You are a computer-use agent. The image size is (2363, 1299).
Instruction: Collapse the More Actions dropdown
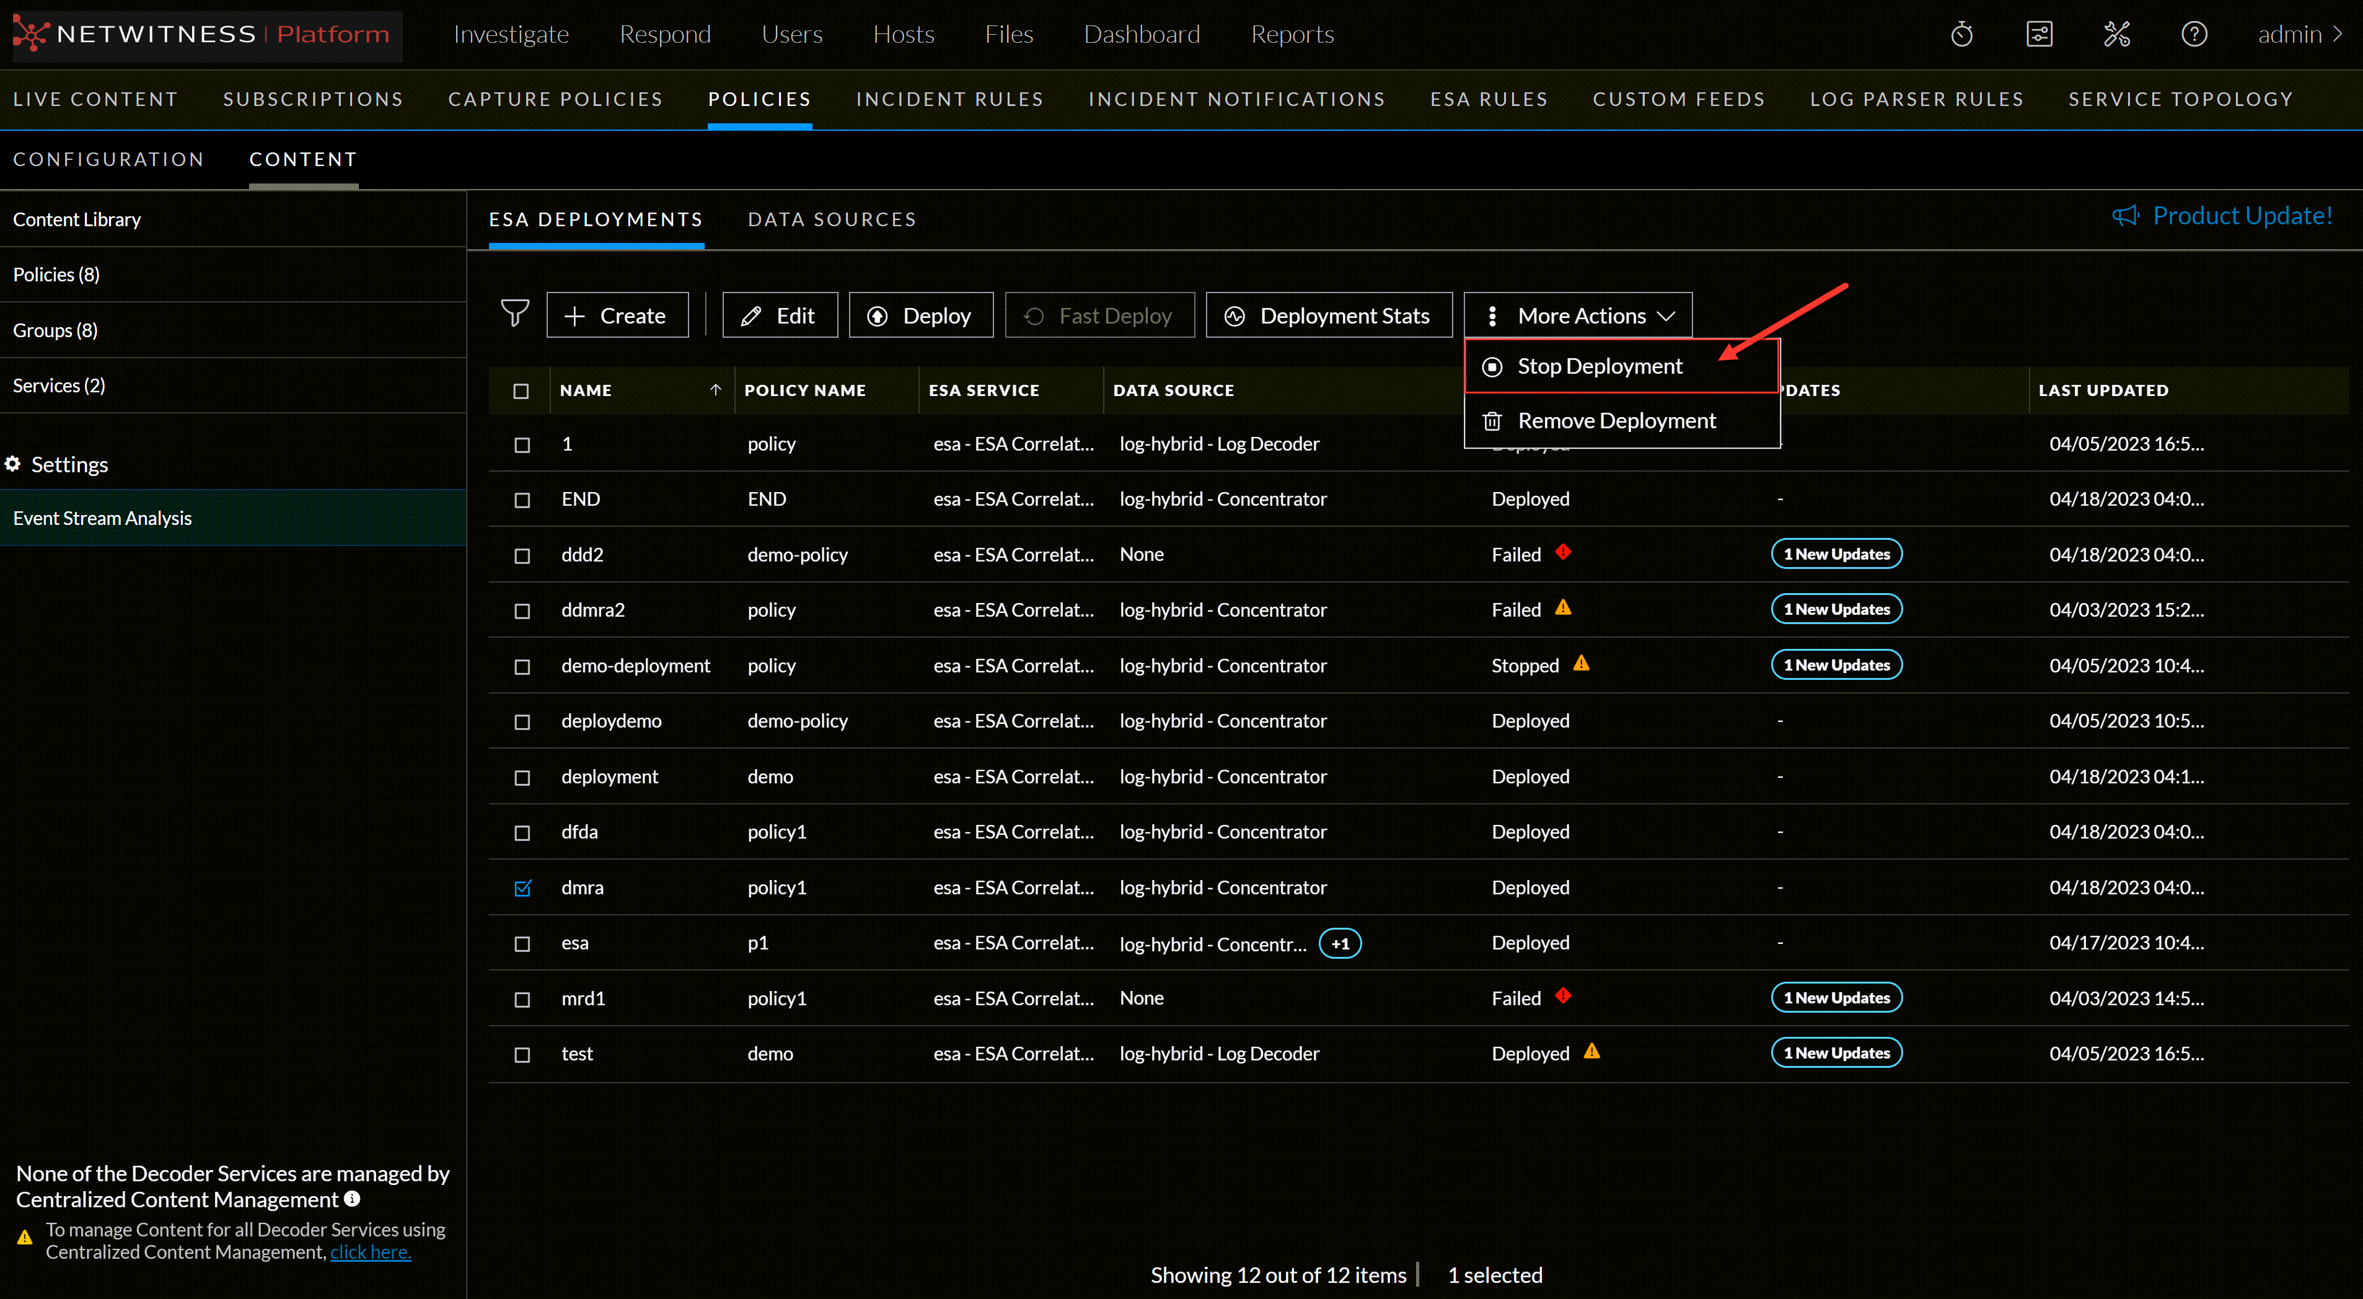point(1578,315)
